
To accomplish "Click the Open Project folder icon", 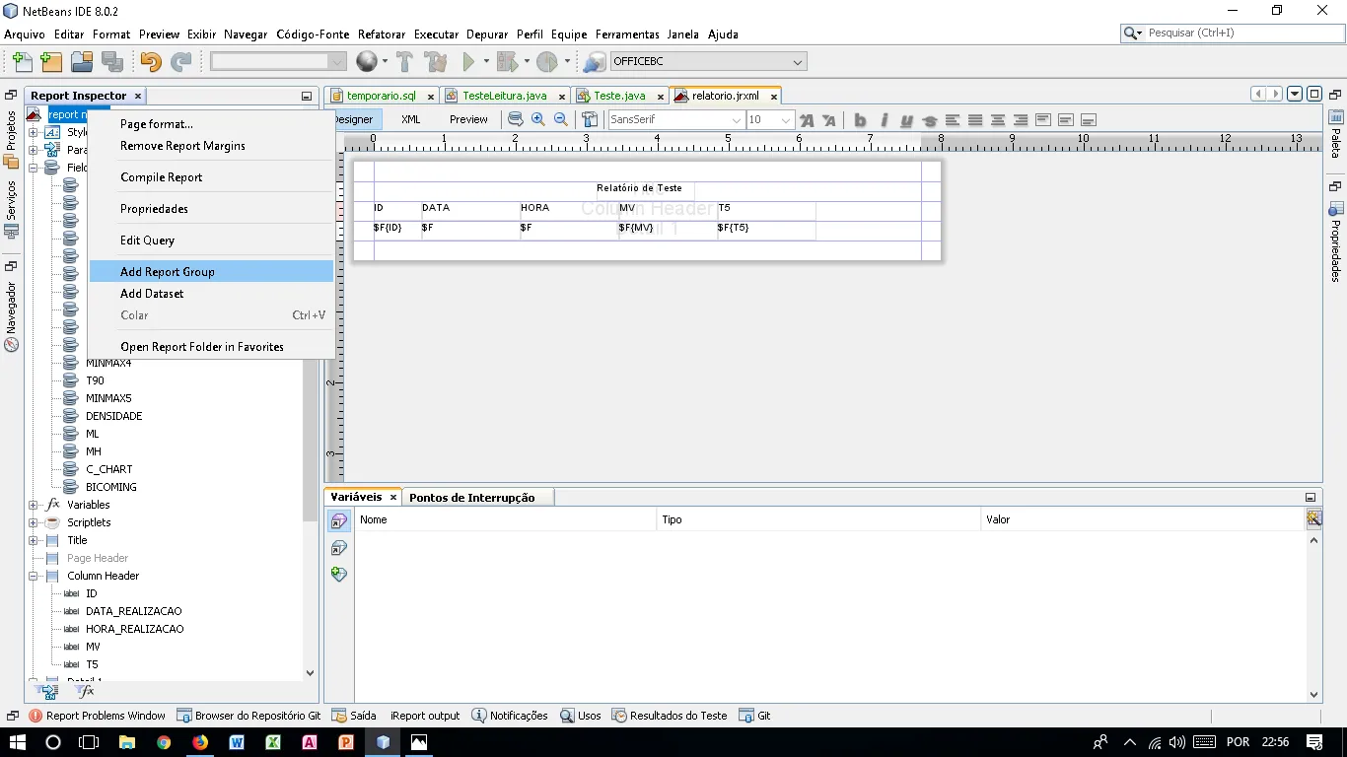I will 82,62.
